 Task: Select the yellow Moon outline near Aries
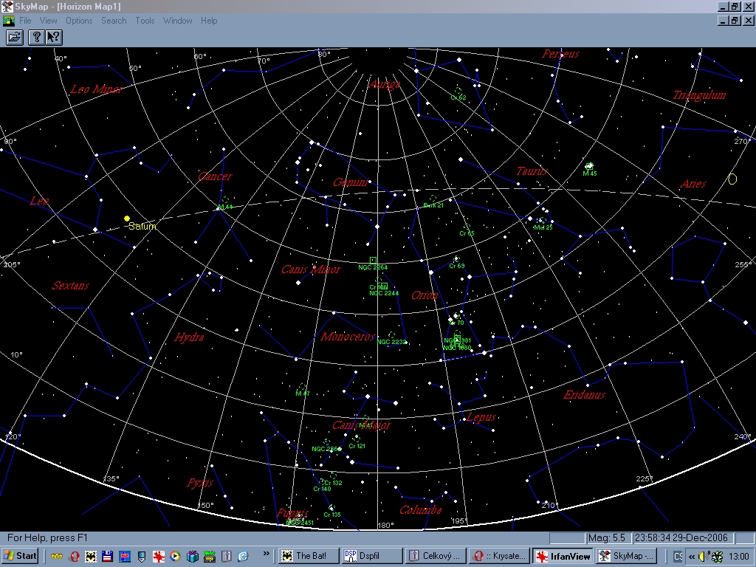[732, 179]
